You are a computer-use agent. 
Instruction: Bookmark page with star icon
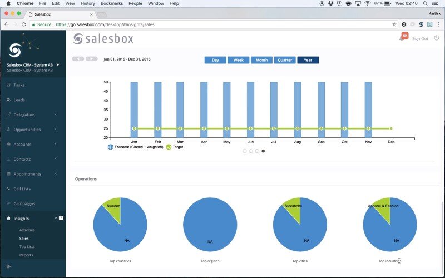[x=394, y=24]
